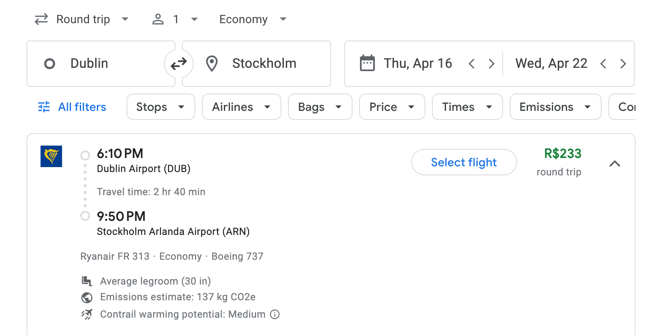662x335 pixels.
Task: Click the All filters sliders icon
Action: (44, 107)
